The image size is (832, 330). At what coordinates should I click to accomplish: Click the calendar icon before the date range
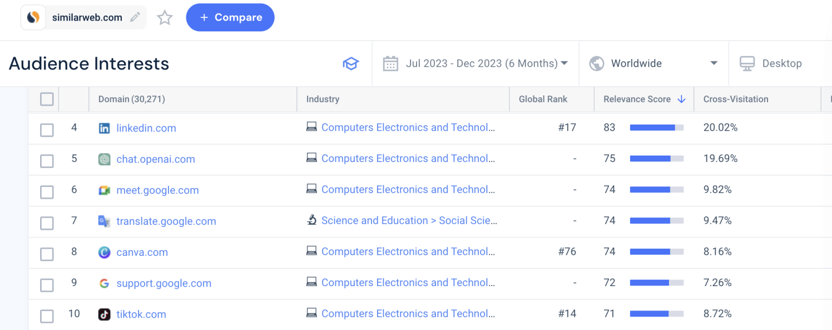(391, 63)
